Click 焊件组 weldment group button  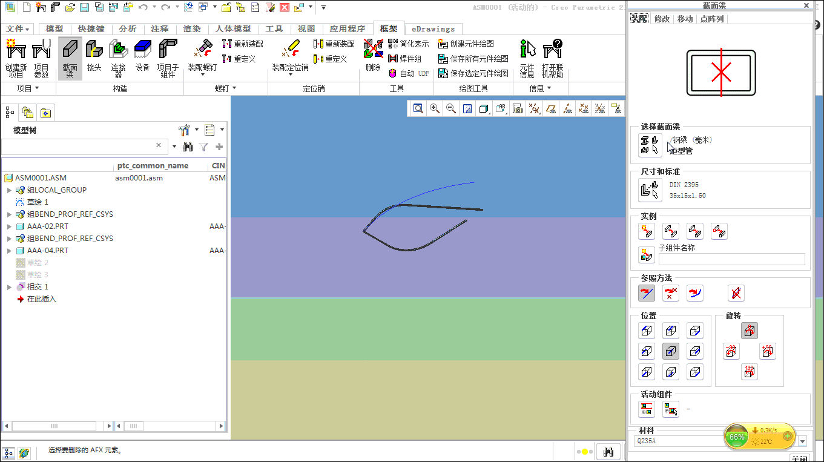(x=404, y=59)
